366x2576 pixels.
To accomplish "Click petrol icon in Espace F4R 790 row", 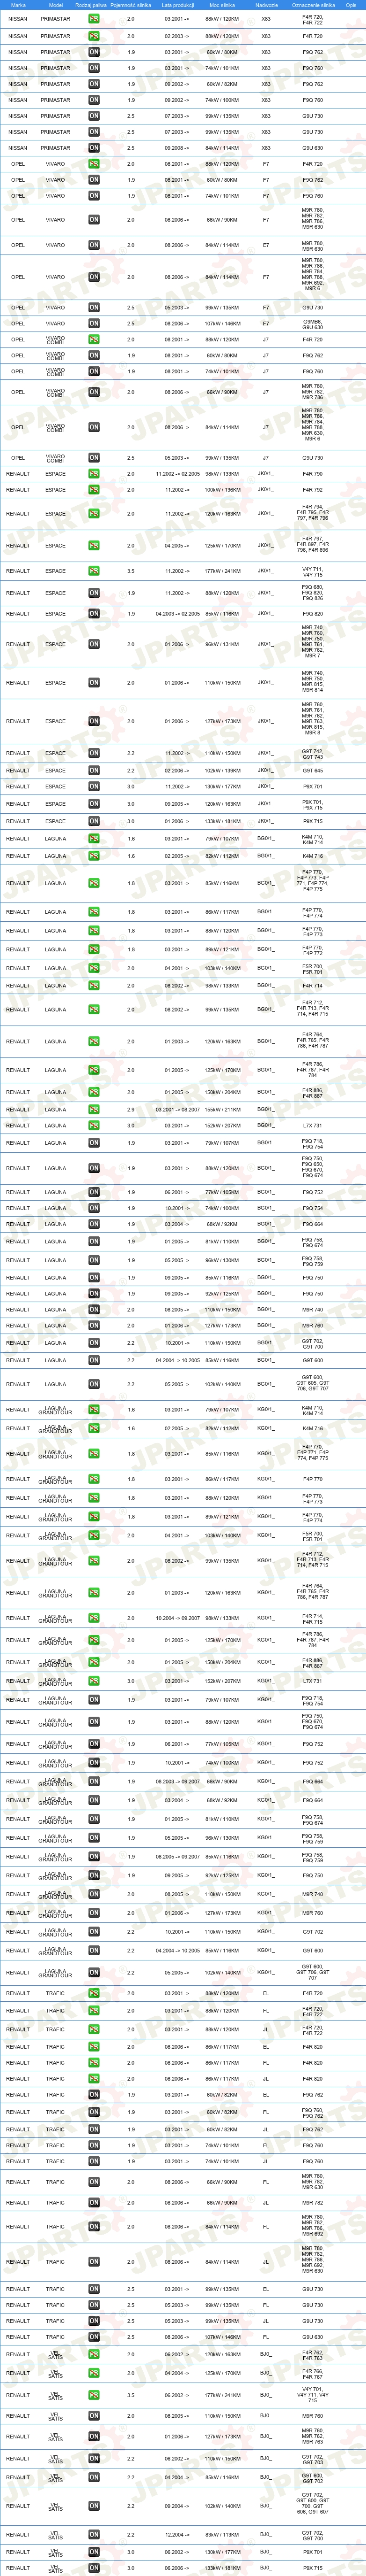I will point(94,474).
